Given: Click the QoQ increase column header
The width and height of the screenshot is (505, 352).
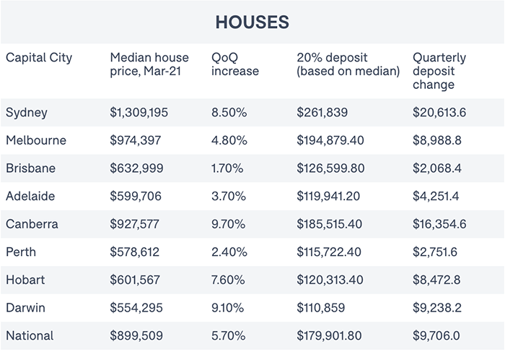Looking at the screenshot, I should tap(234, 64).
